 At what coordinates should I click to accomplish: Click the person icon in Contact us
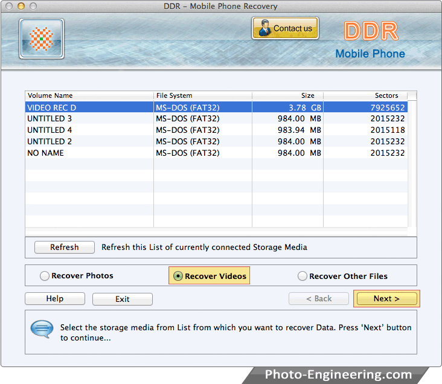click(264, 28)
